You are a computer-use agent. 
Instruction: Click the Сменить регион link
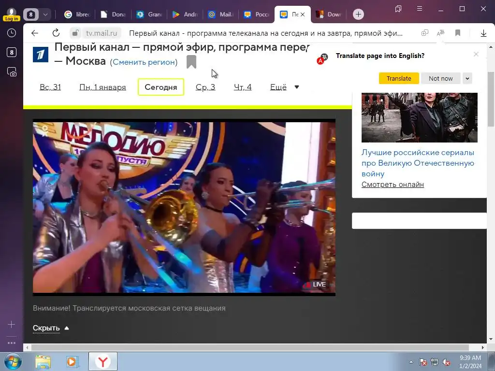coord(144,62)
